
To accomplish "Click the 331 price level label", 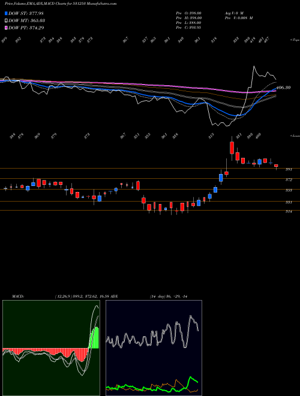I will tap(289, 202).
